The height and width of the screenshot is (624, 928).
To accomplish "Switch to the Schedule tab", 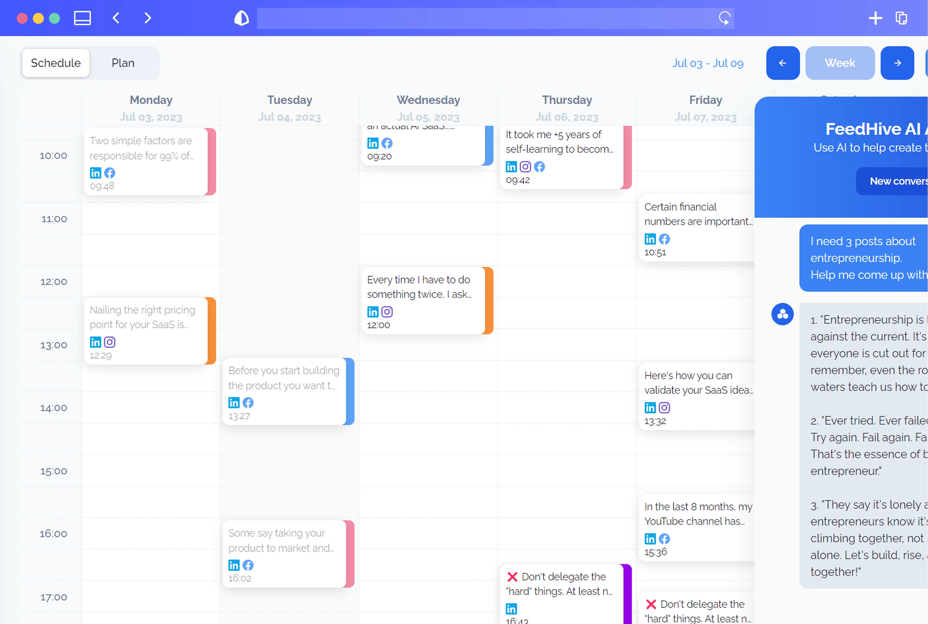I will [56, 63].
